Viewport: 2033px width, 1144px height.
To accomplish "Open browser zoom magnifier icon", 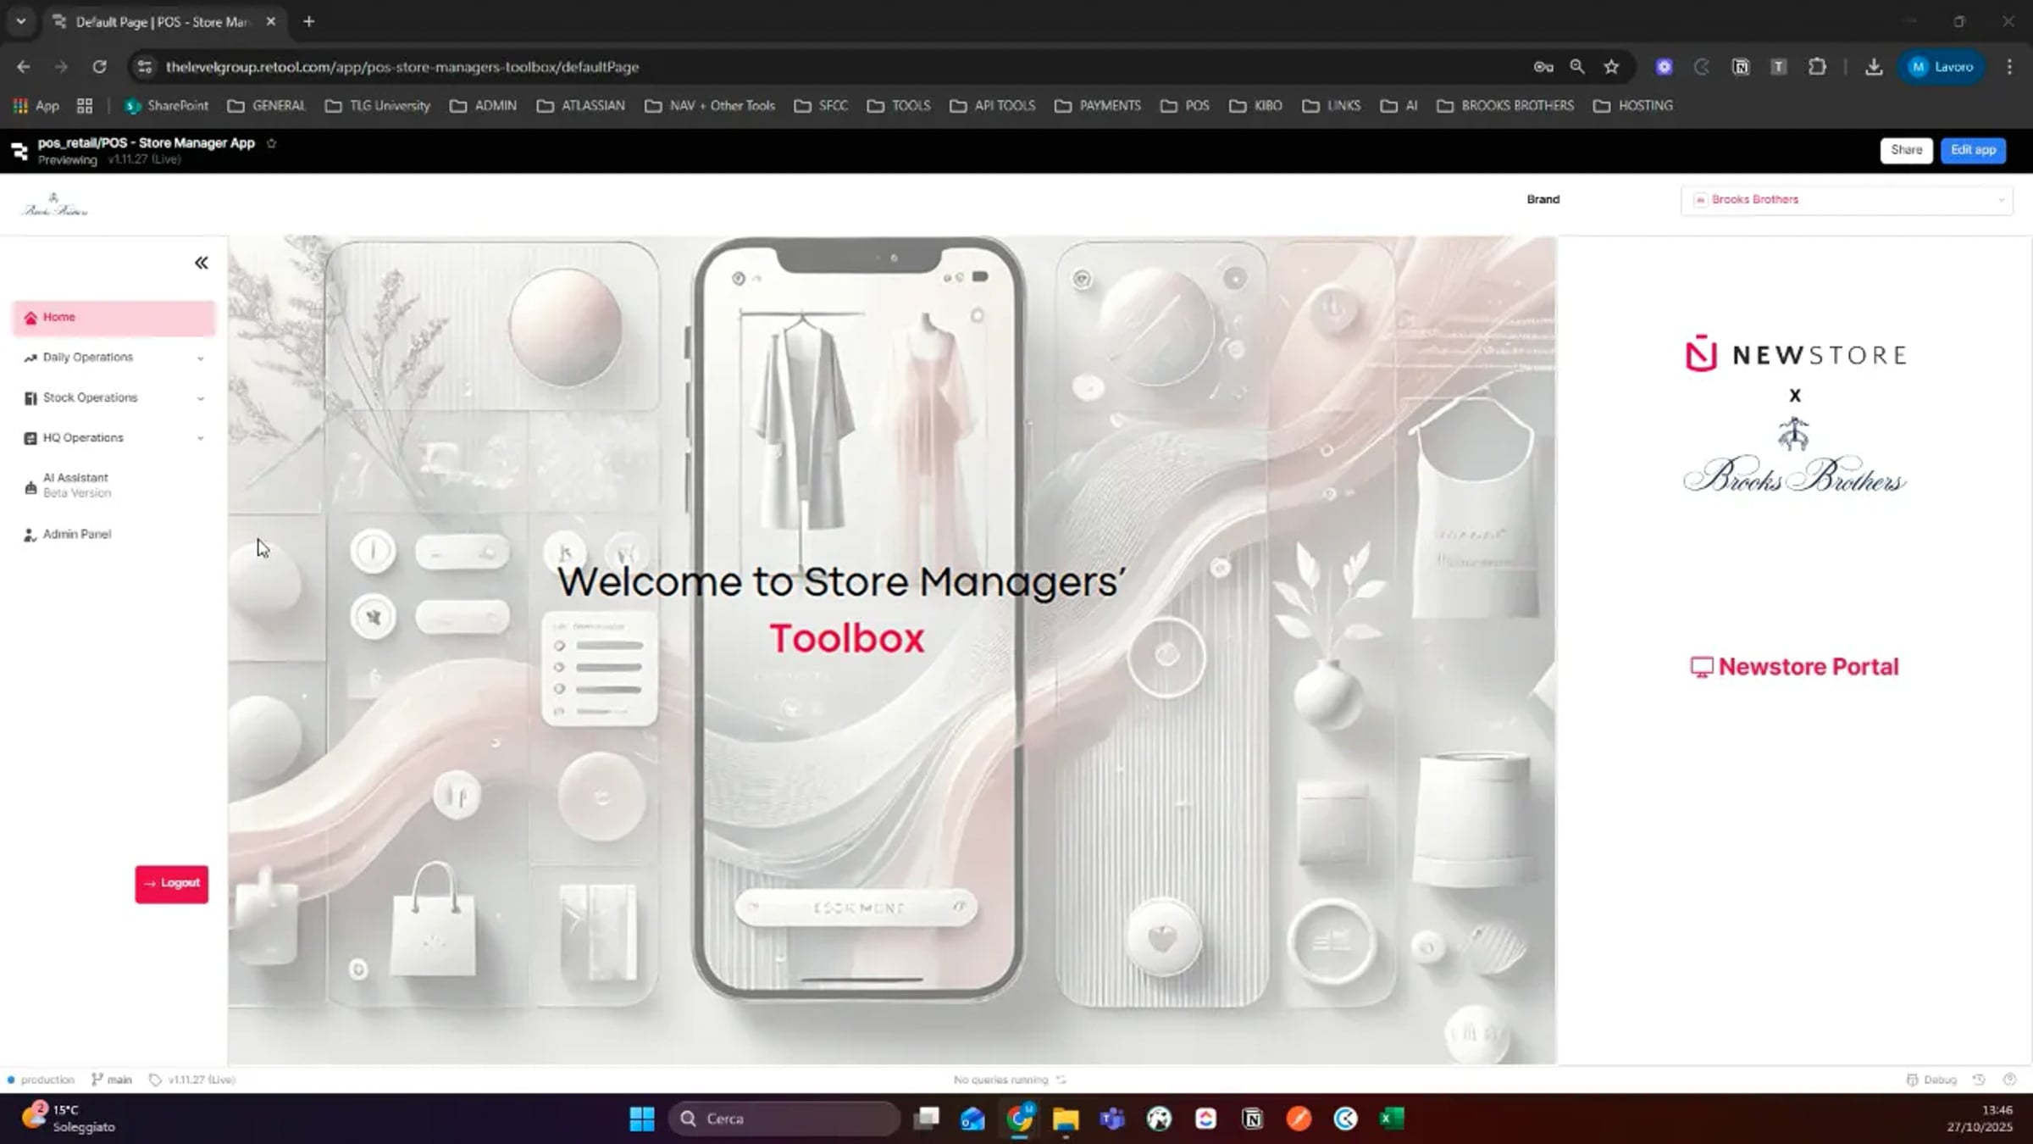I will (x=1576, y=67).
